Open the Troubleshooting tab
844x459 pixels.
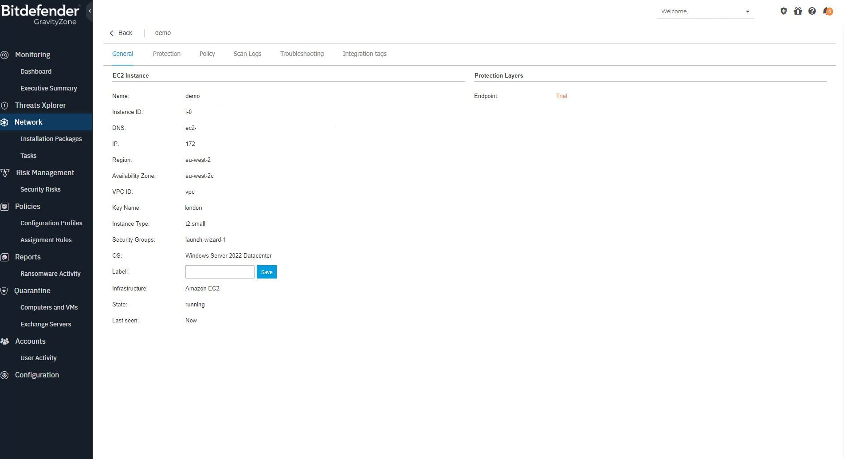point(302,54)
